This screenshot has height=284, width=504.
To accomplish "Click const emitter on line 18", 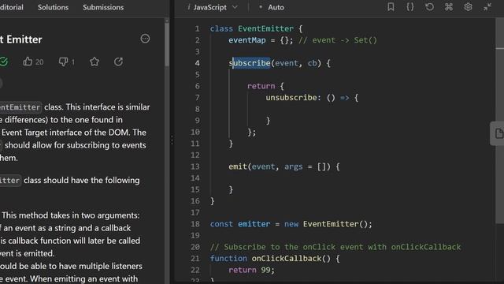I will coord(240,224).
